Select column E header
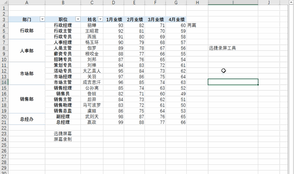 tap(134, 2)
